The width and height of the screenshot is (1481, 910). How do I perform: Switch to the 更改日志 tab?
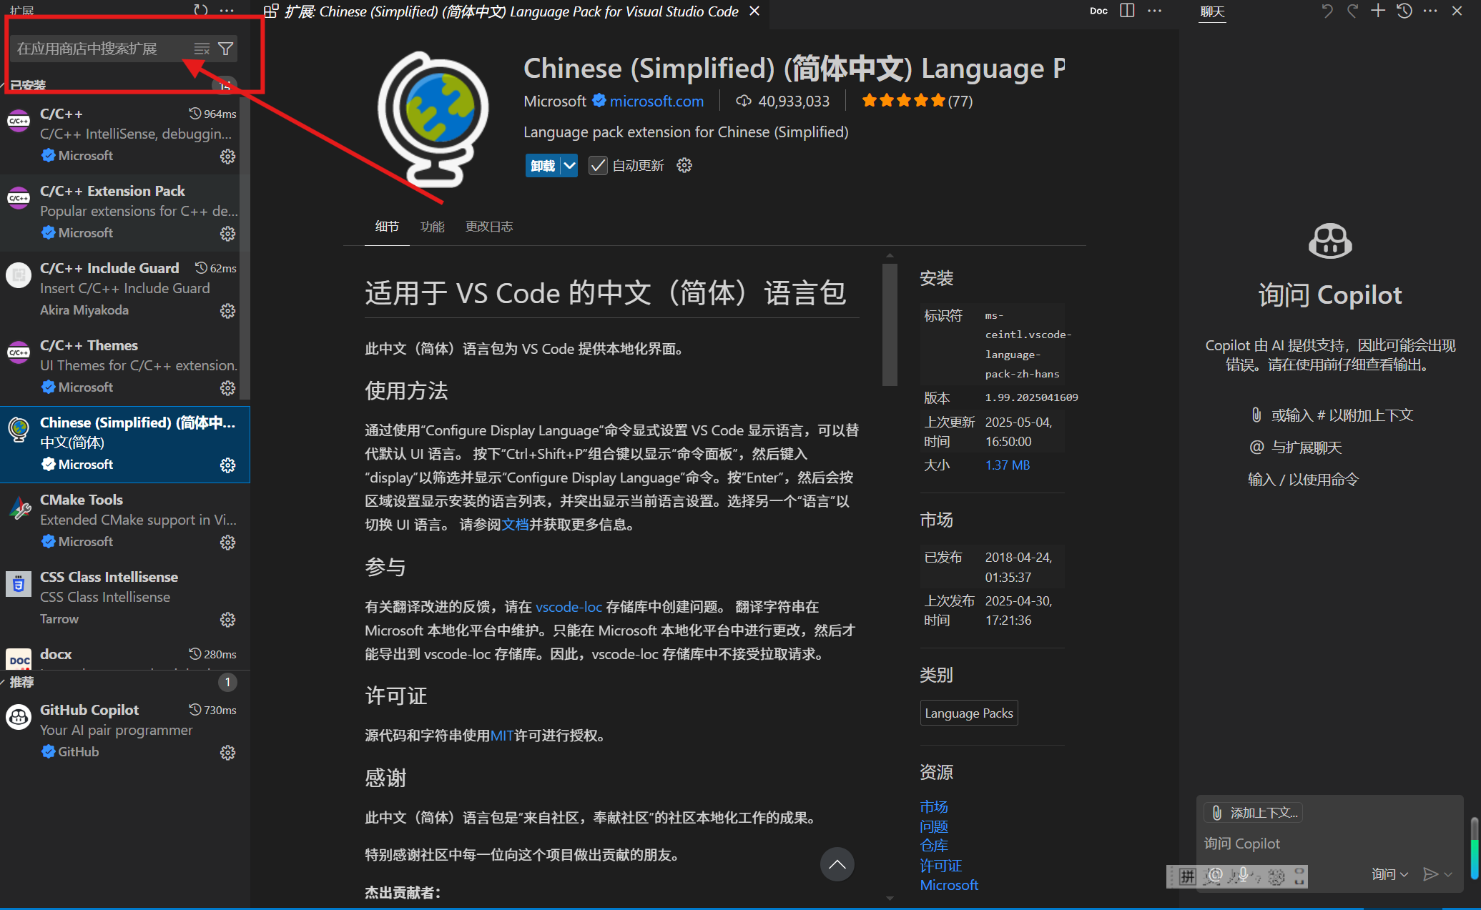[489, 227]
